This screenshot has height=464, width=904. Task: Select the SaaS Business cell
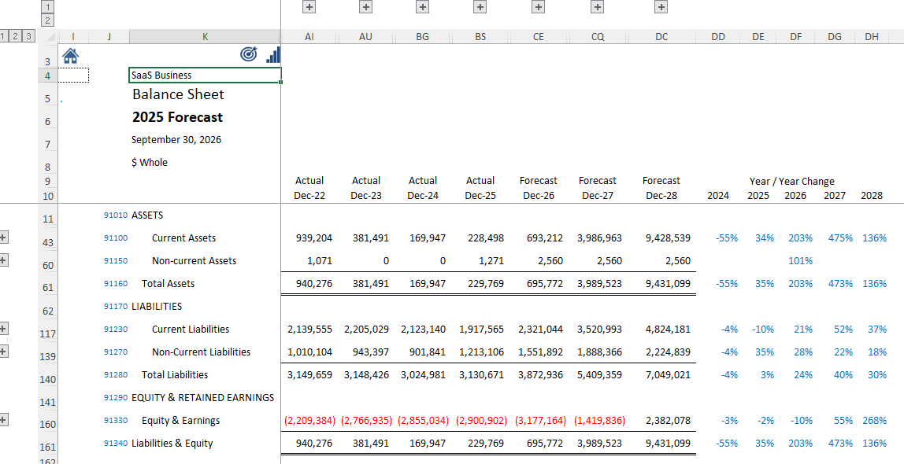click(206, 75)
